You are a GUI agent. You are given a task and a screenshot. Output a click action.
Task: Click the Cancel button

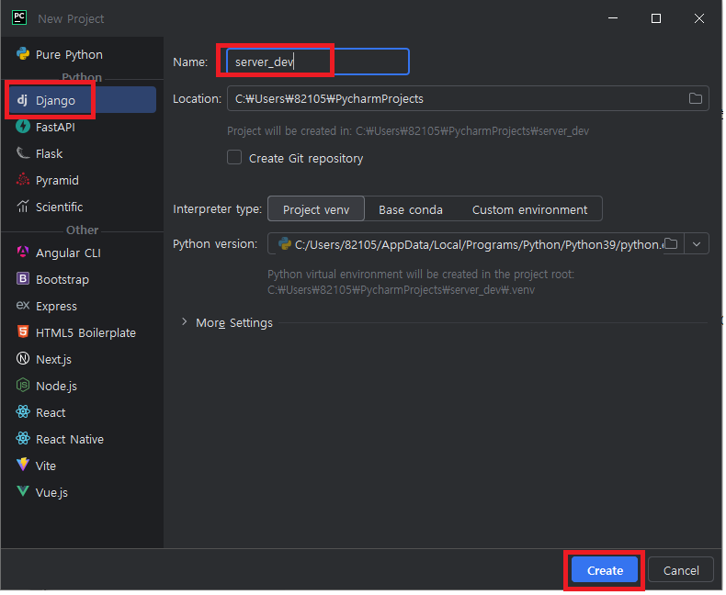pos(683,571)
